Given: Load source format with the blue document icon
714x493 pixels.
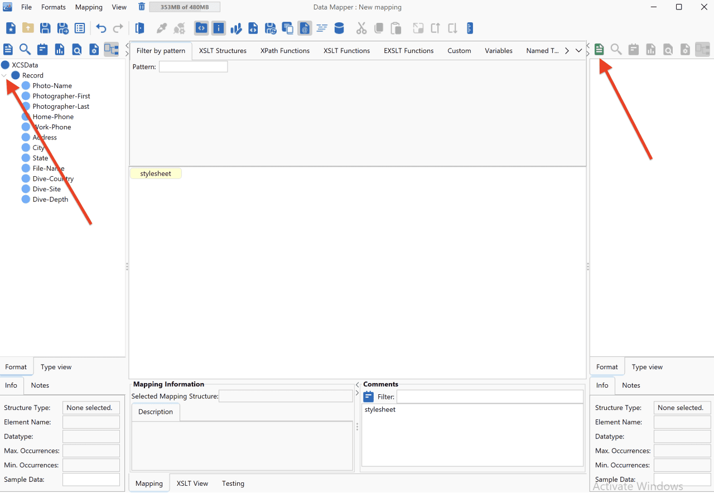Looking at the screenshot, I should pos(8,49).
